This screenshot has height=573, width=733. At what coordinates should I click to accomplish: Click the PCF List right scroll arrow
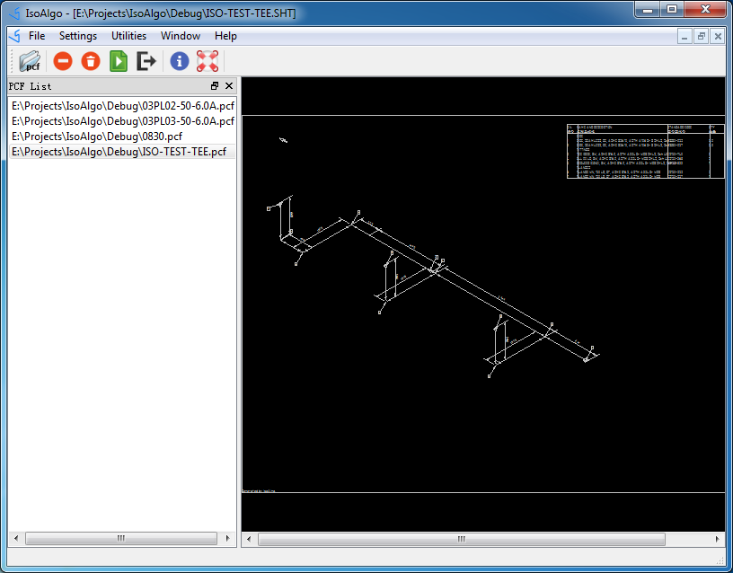(227, 538)
